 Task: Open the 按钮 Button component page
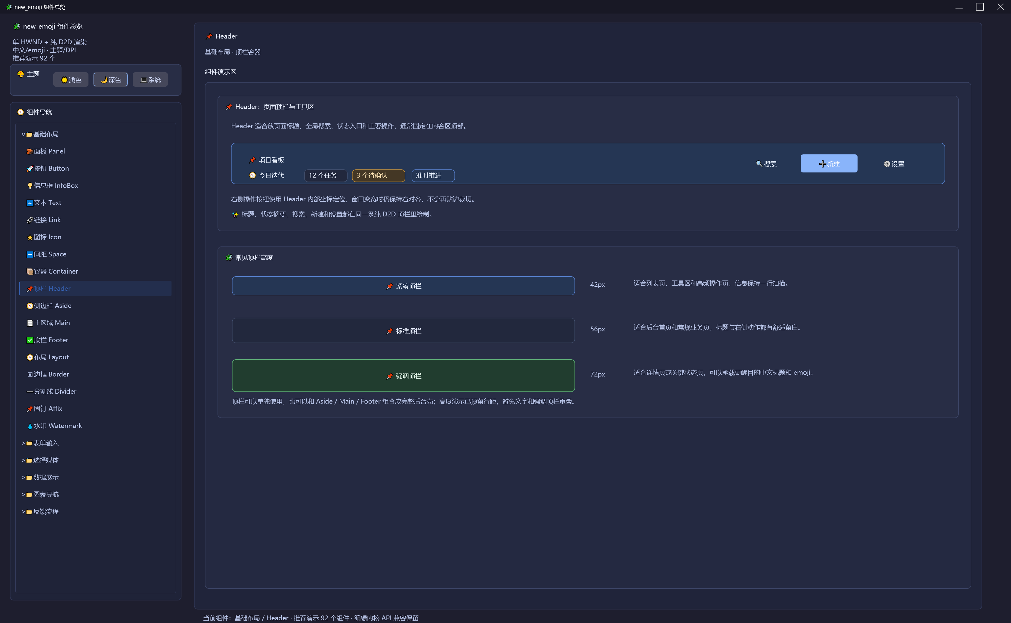(95, 169)
